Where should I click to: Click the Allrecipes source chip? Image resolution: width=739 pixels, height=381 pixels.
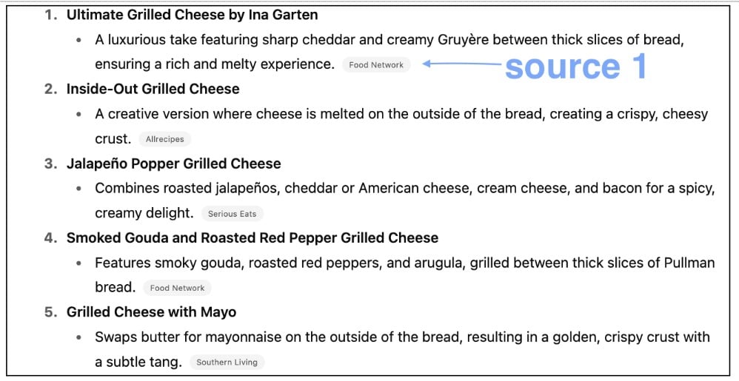pos(164,139)
